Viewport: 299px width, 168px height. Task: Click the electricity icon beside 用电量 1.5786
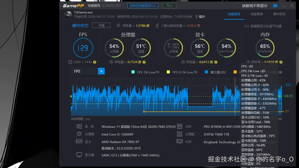click(x=118, y=26)
